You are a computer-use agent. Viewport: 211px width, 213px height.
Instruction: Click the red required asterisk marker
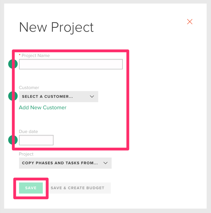pos(20,55)
